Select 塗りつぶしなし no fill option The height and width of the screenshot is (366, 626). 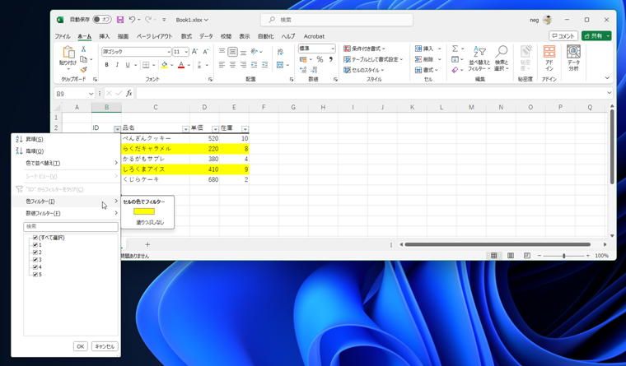[150, 222]
